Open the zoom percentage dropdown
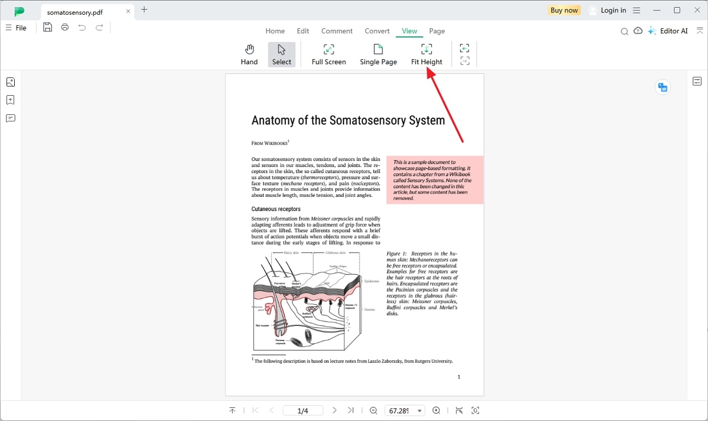708x421 pixels. point(420,411)
